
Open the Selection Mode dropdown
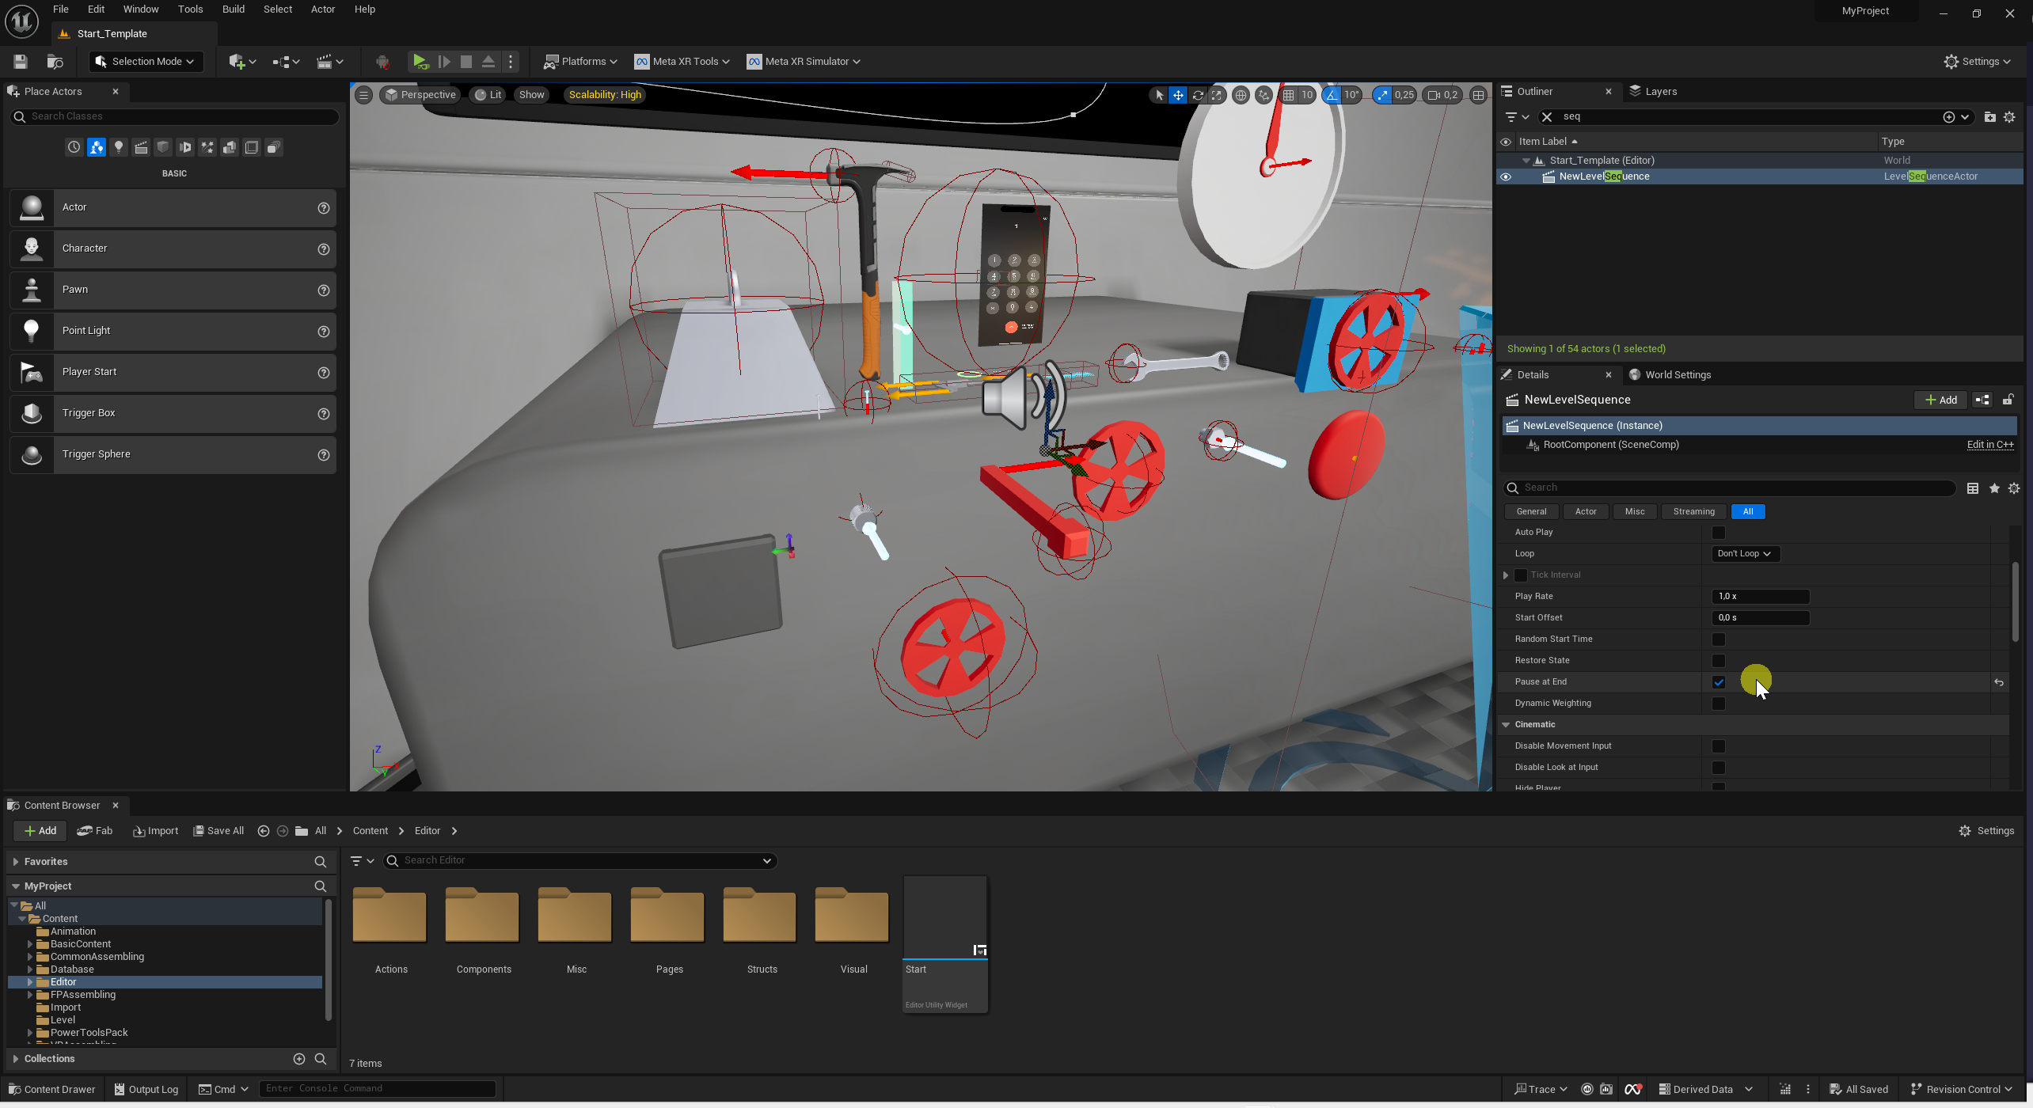pos(146,61)
